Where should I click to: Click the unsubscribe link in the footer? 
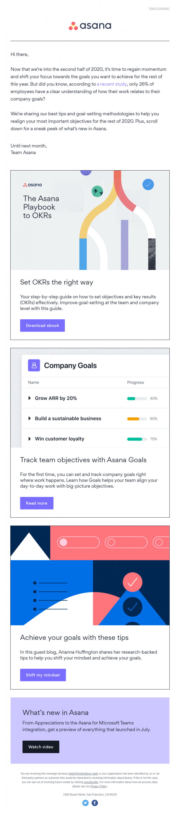tap(91, 782)
